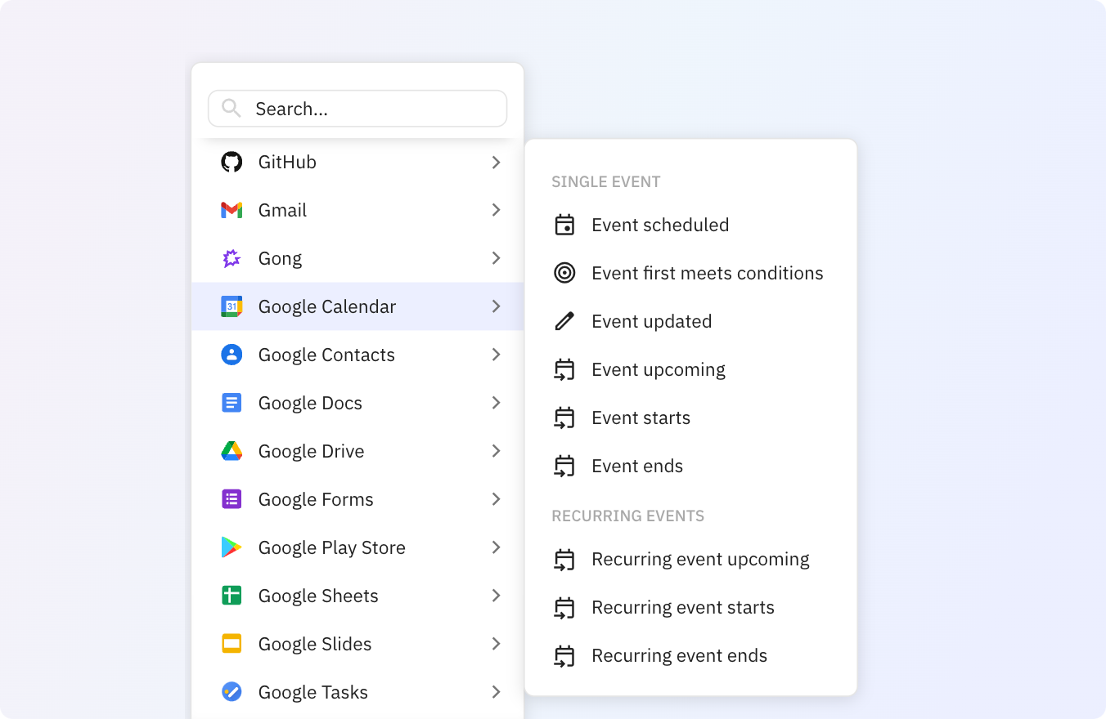Choose the Event scheduled trigger text

(660, 225)
